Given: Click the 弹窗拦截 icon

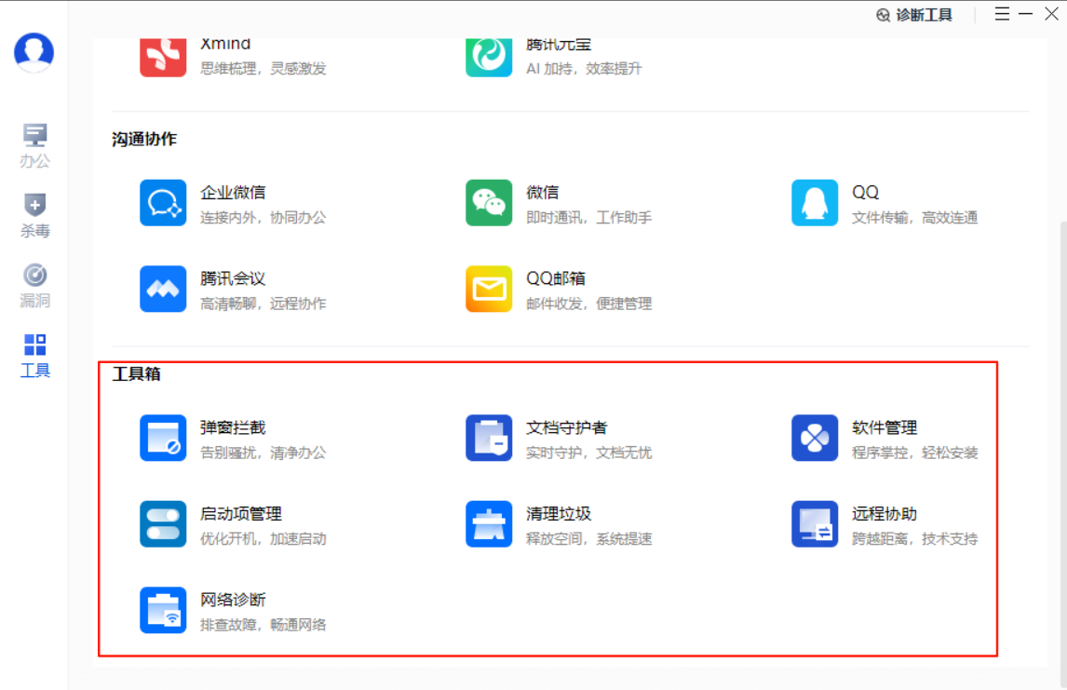Looking at the screenshot, I should pyautogui.click(x=163, y=439).
